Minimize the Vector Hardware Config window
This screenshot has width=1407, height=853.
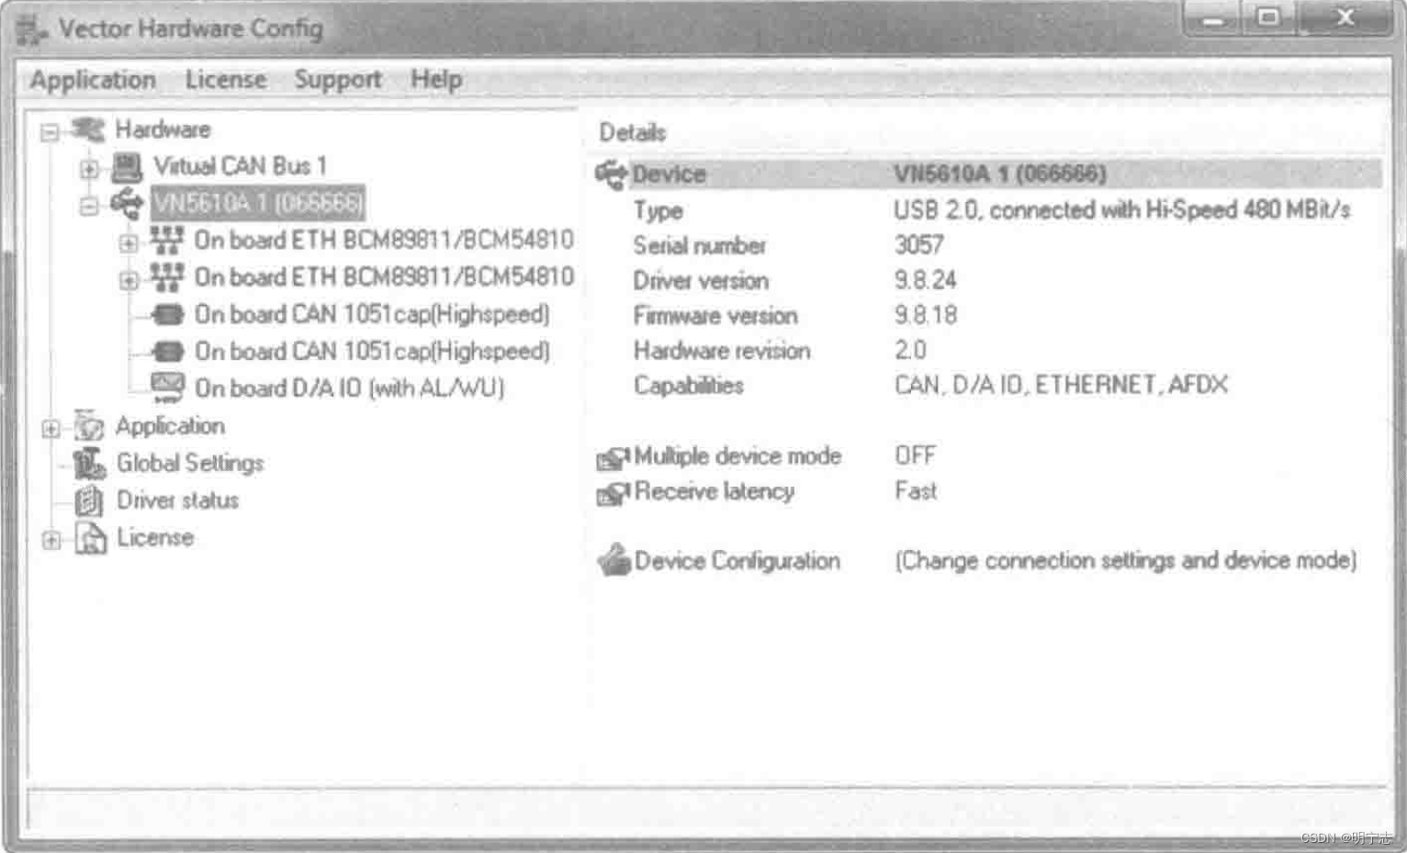(x=1214, y=18)
